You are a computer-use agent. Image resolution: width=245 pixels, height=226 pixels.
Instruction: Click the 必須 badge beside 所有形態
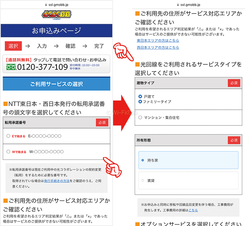[234, 140]
